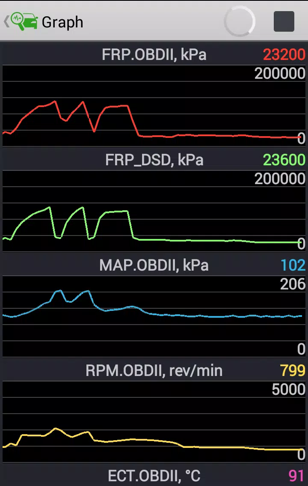The width and height of the screenshot is (308, 486).
Task: Click the blue 102 current value
Action: pyautogui.click(x=293, y=265)
